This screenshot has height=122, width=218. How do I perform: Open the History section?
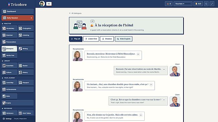26,72
